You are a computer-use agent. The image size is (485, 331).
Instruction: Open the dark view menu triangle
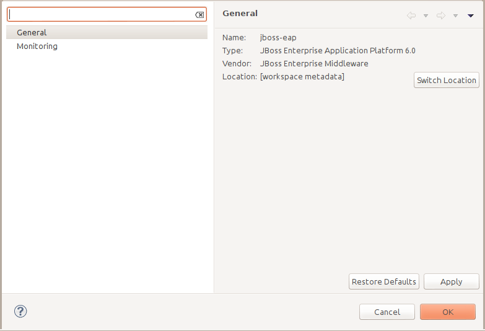point(471,15)
